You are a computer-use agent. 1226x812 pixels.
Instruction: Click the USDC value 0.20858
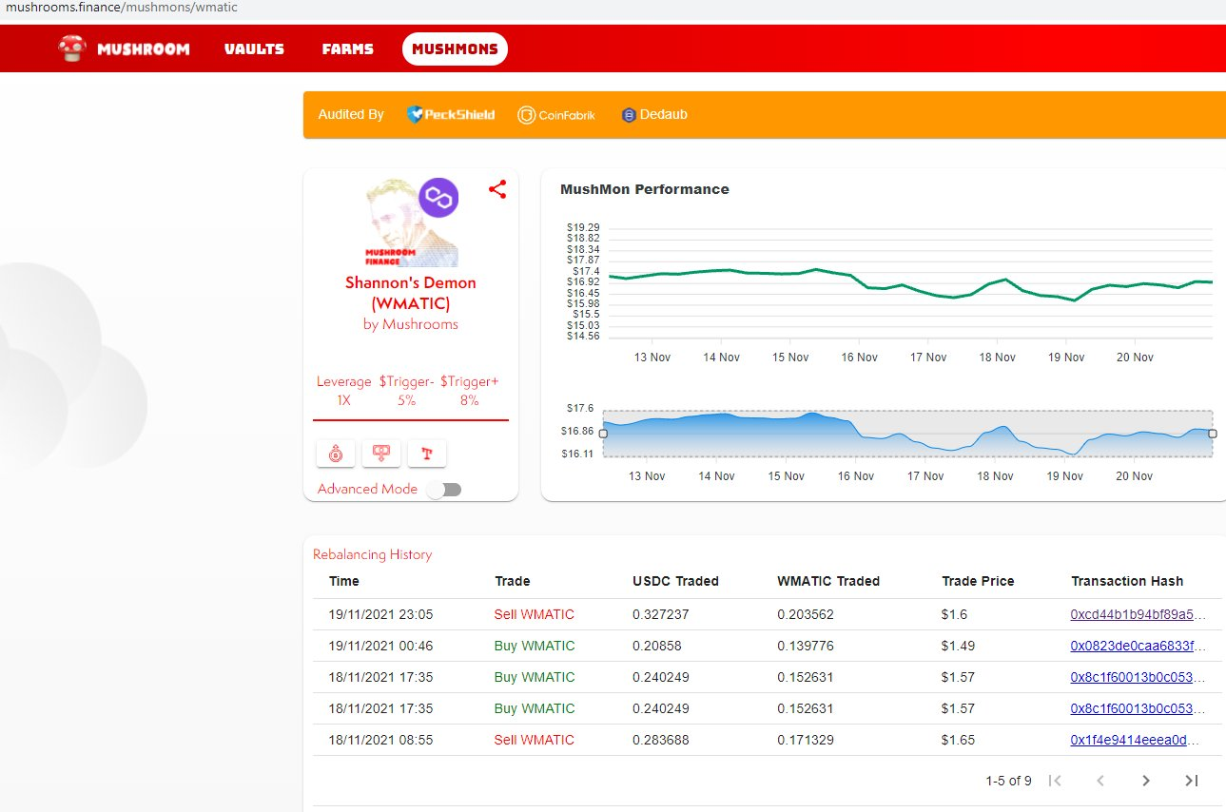[656, 646]
